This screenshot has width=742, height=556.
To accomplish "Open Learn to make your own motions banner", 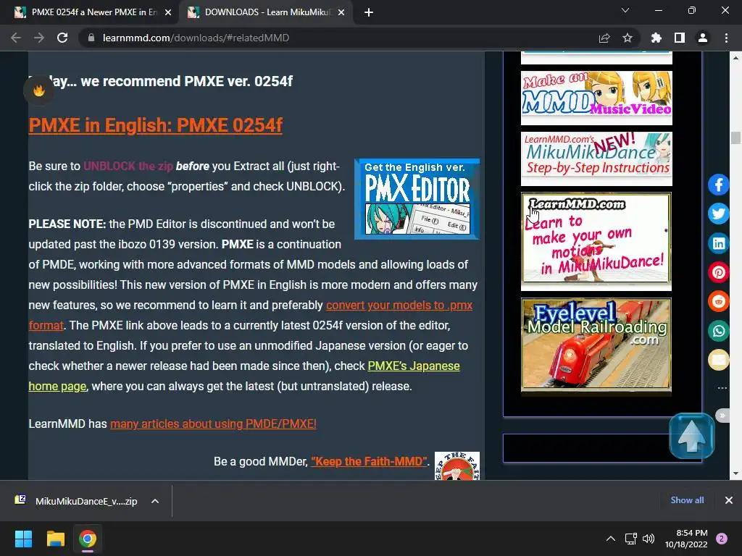I will pyautogui.click(x=596, y=241).
